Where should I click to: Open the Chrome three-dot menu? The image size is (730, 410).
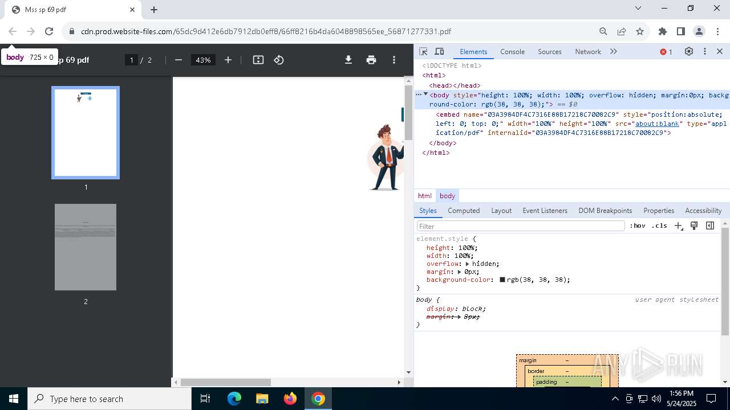tap(717, 31)
